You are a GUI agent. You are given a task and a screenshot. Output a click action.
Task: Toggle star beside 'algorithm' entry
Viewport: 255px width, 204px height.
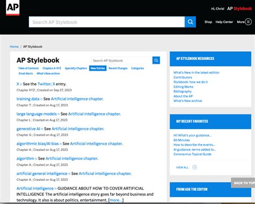[36, 159]
